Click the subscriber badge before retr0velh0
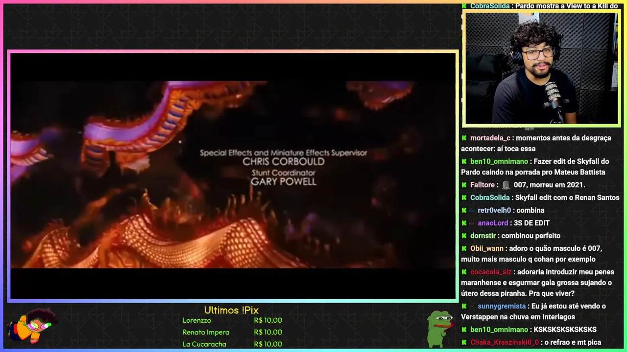This screenshot has width=627, height=352. pyautogui.click(x=472, y=210)
